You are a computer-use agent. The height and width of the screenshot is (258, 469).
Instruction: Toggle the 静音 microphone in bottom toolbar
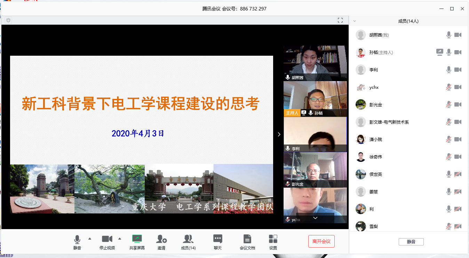[x=77, y=239]
